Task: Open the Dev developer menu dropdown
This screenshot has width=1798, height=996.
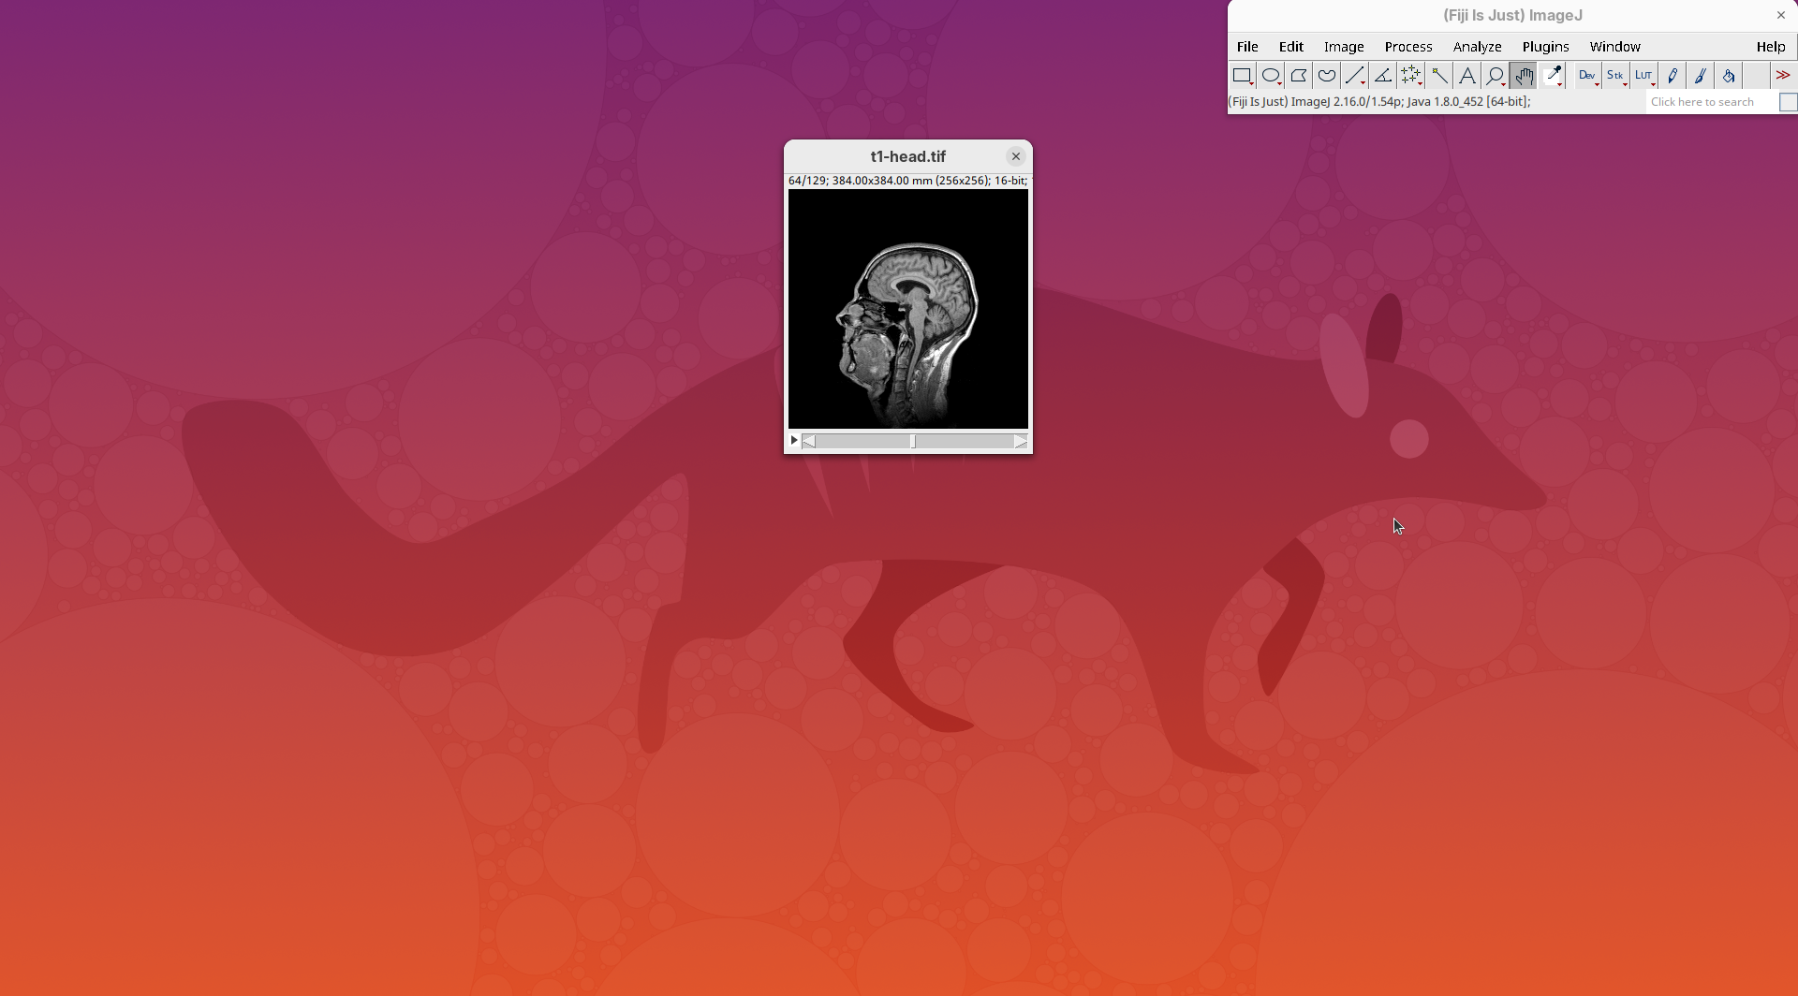Action: (1587, 76)
